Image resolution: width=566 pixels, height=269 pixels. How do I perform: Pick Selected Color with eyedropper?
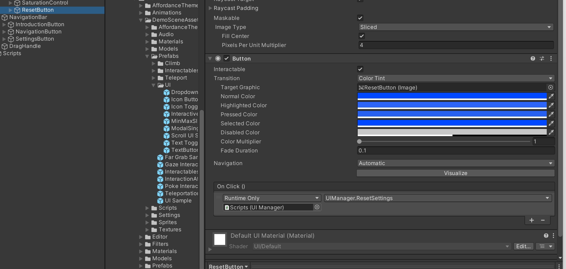click(551, 123)
